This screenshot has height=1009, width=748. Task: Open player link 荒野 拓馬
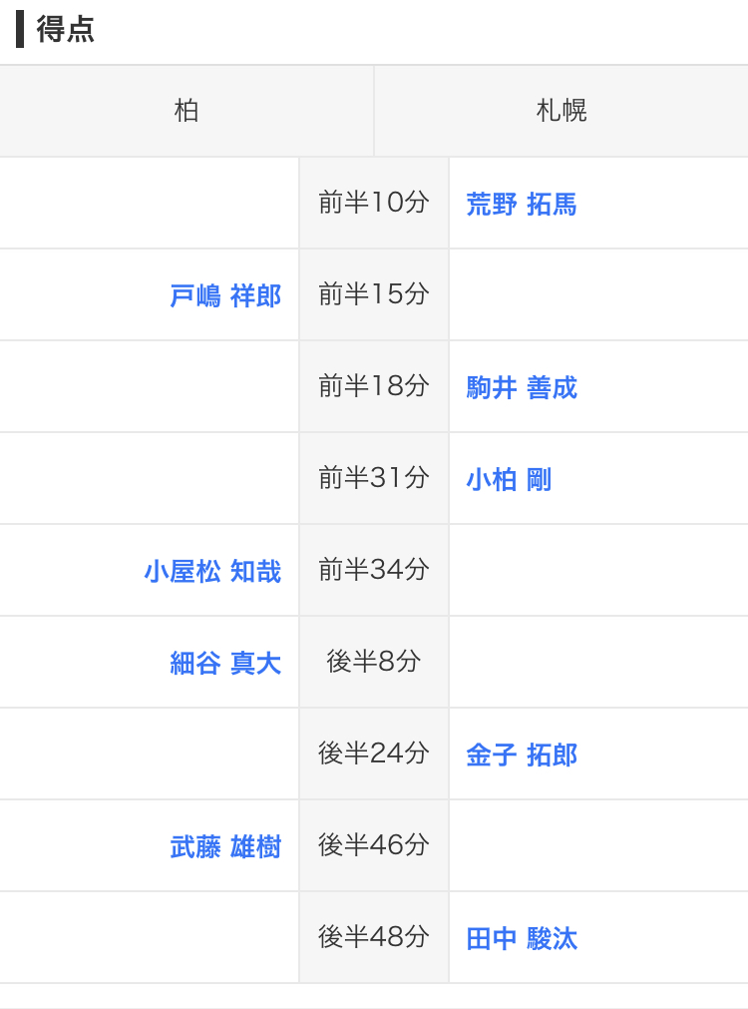522,204
